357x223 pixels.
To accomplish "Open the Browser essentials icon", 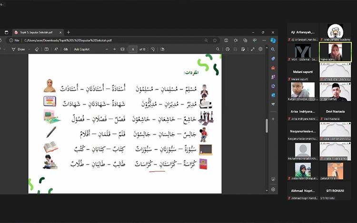I will coord(255,40).
